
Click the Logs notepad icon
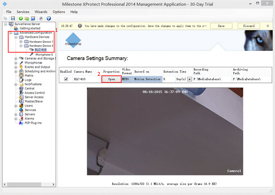pyautogui.click(x=21, y=80)
